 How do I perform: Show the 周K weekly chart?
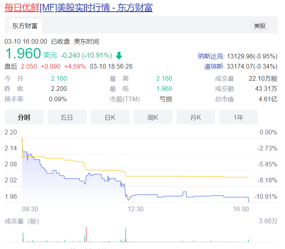(x=153, y=117)
